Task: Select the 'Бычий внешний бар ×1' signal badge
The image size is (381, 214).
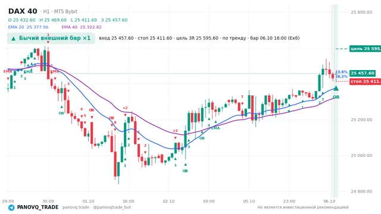Action: click(51, 38)
